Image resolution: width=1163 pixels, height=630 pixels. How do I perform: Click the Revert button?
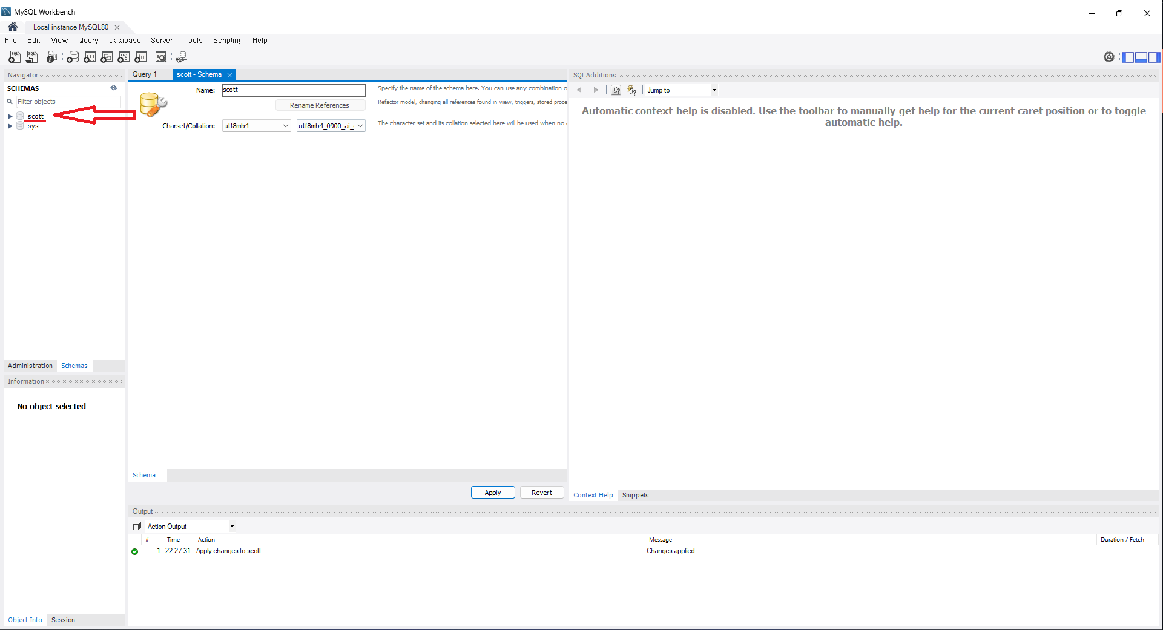click(x=542, y=493)
